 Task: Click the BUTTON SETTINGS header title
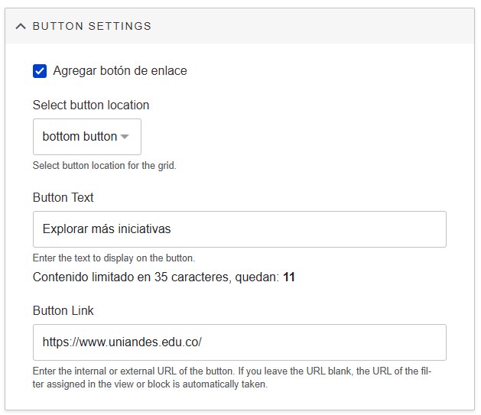[x=92, y=26]
